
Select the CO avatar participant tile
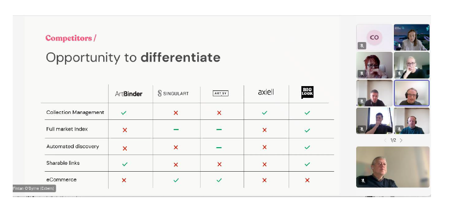[374, 37]
